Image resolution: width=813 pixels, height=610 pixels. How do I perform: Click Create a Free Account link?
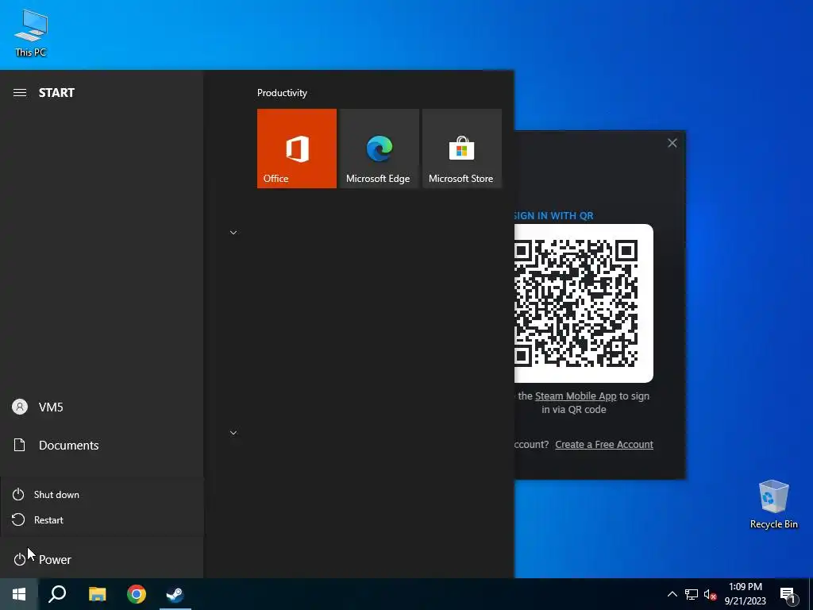604,445
